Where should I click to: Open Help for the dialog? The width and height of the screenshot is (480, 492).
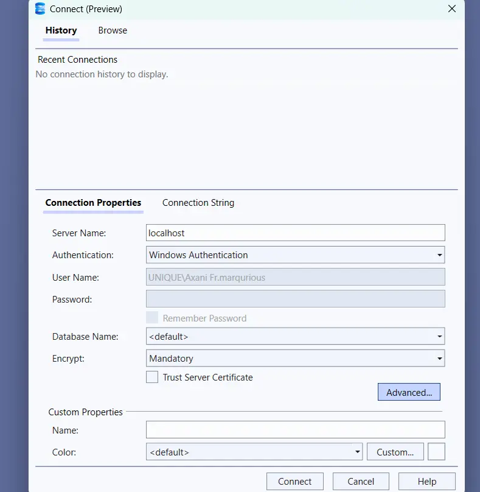pos(427,481)
